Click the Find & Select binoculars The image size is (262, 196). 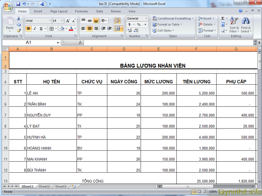pyautogui.click(x=246, y=25)
